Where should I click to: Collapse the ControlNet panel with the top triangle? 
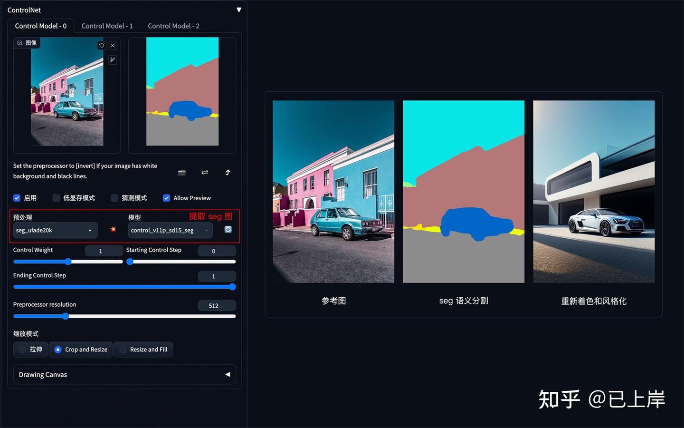pyautogui.click(x=238, y=10)
